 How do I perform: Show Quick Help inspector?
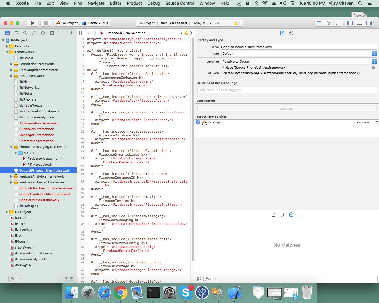[x=291, y=33]
